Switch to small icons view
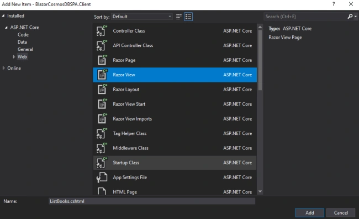Screen dimensions: 359x219 [x=179, y=17]
